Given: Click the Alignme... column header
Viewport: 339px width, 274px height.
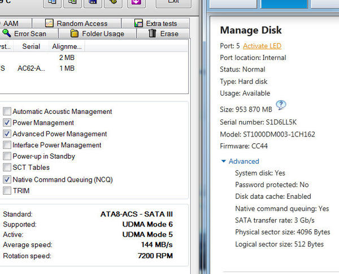Looking at the screenshot, I should click(67, 46).
